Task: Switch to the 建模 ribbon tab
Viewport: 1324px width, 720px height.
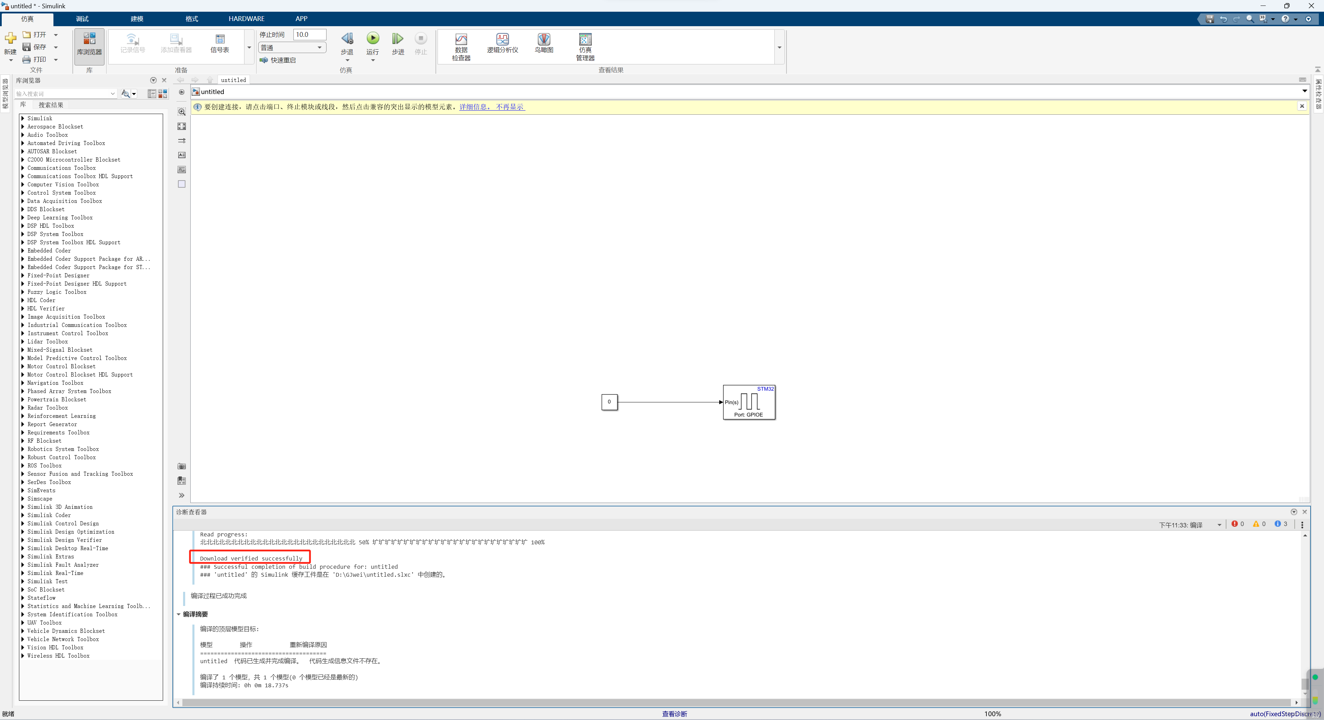Action: (137, 19)
